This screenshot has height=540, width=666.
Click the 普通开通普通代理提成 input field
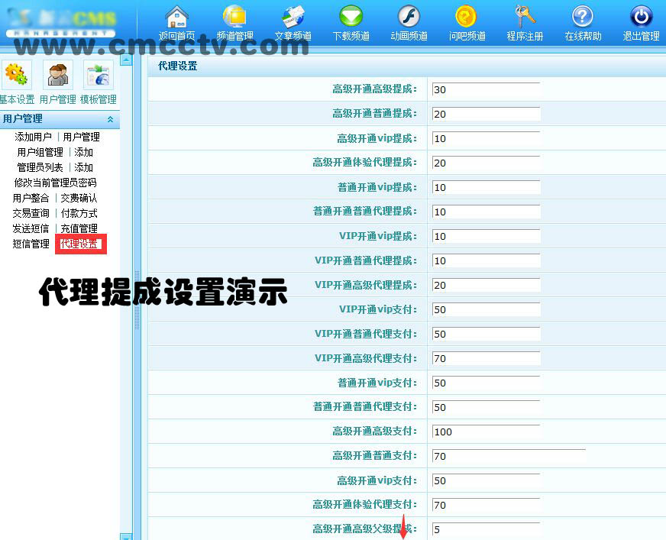pyautogui.click(x=486, y=212)
